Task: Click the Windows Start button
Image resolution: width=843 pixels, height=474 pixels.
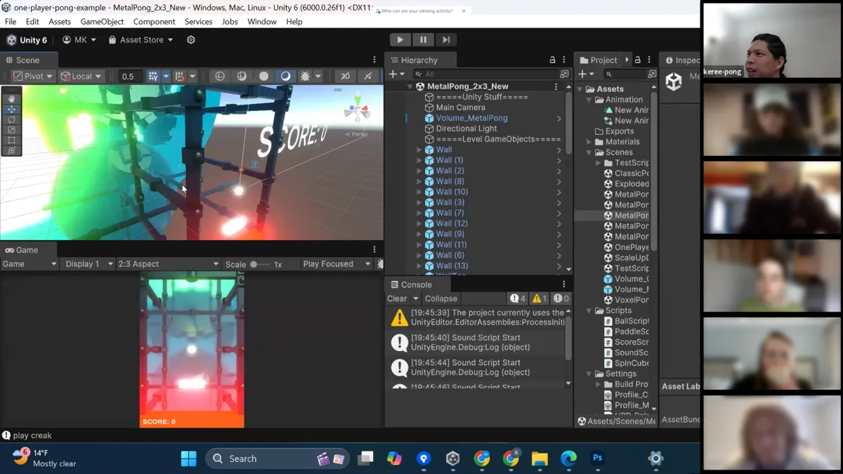Action: pos(188,459)
